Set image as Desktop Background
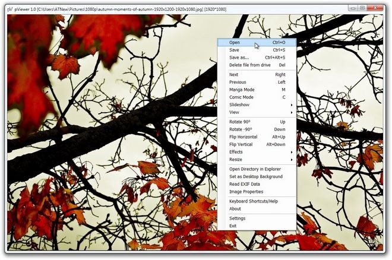 (x=255, y=177)
